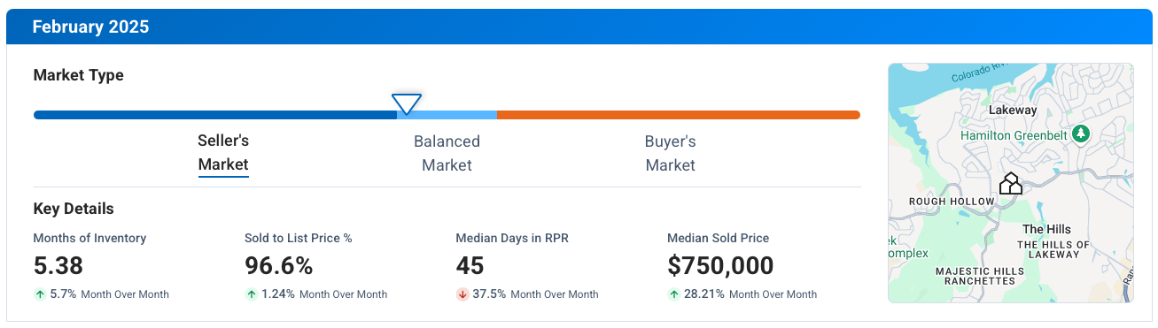Click the Key Details heading
Screen dimensions: 1158x328
click(74, 209)
